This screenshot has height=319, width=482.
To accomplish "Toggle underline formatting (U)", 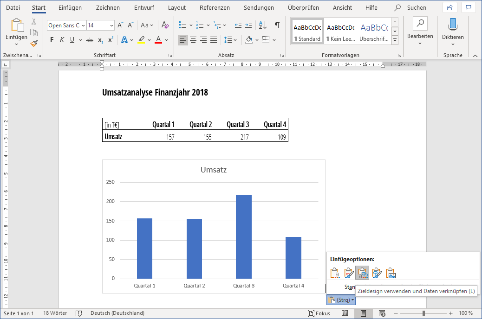I will 72,40.
